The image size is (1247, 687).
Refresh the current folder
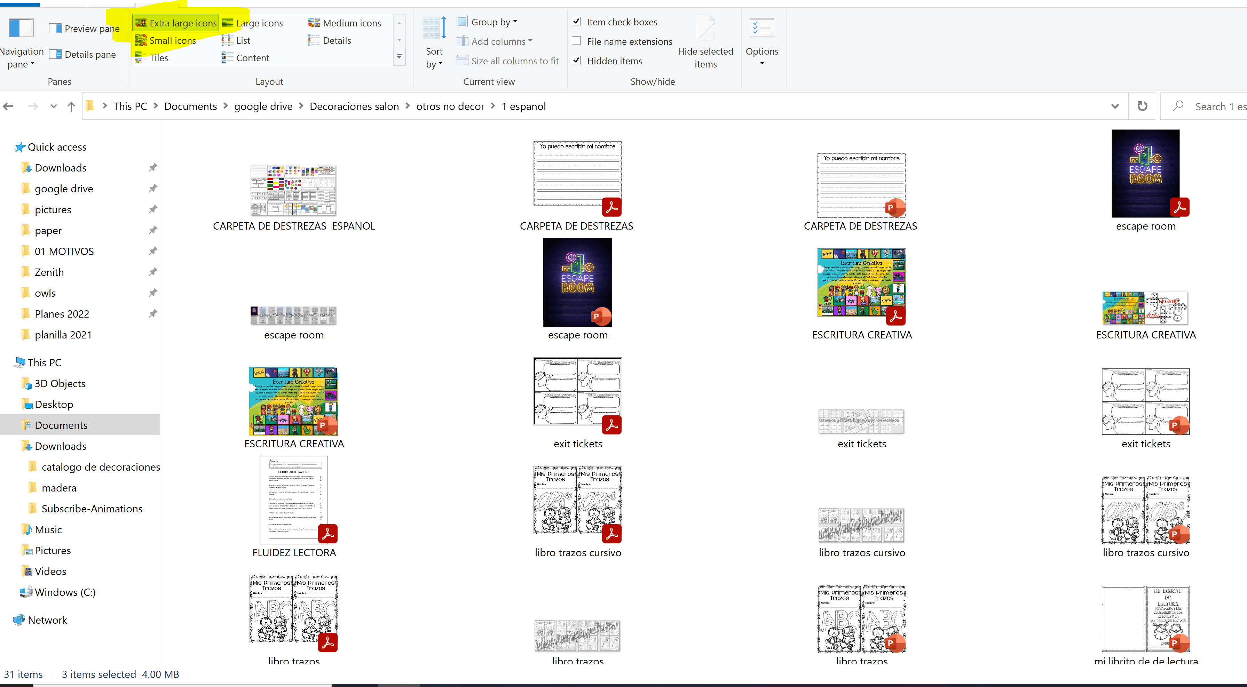coord(1142,106)
